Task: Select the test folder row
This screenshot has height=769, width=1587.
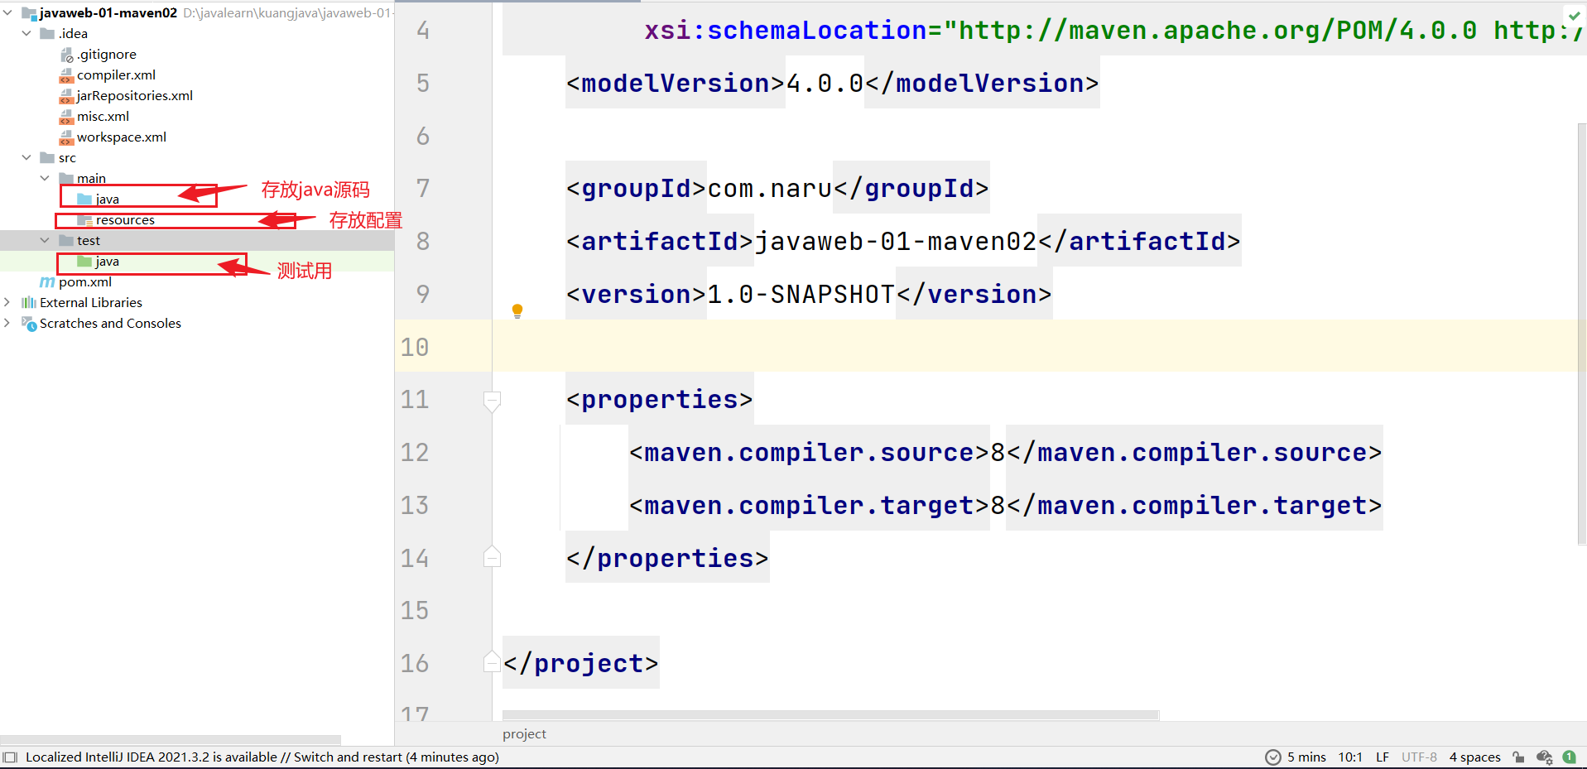Action: [197, 241]
